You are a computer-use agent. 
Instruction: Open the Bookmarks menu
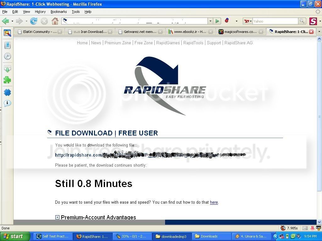pos(58,12)
